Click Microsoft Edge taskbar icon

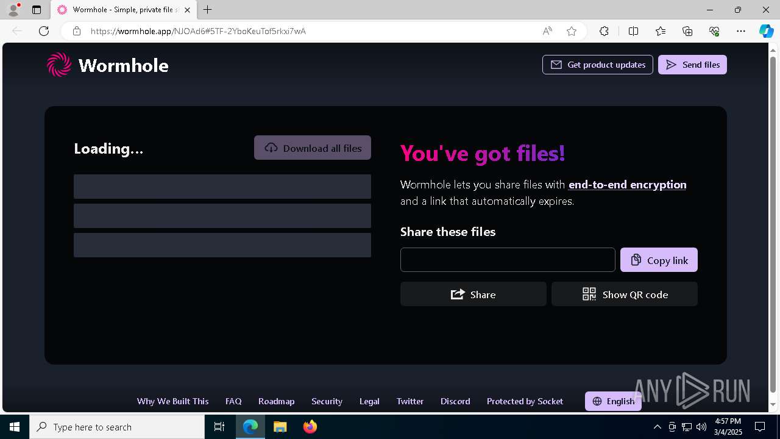(250, 427)
